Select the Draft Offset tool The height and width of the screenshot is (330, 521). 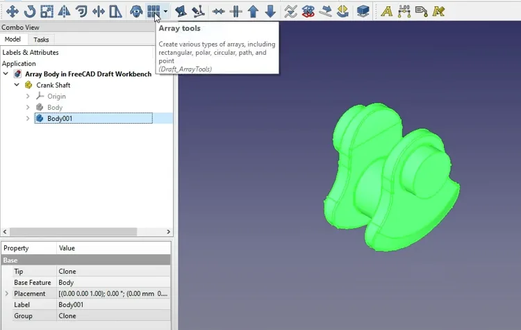[81, 11]
